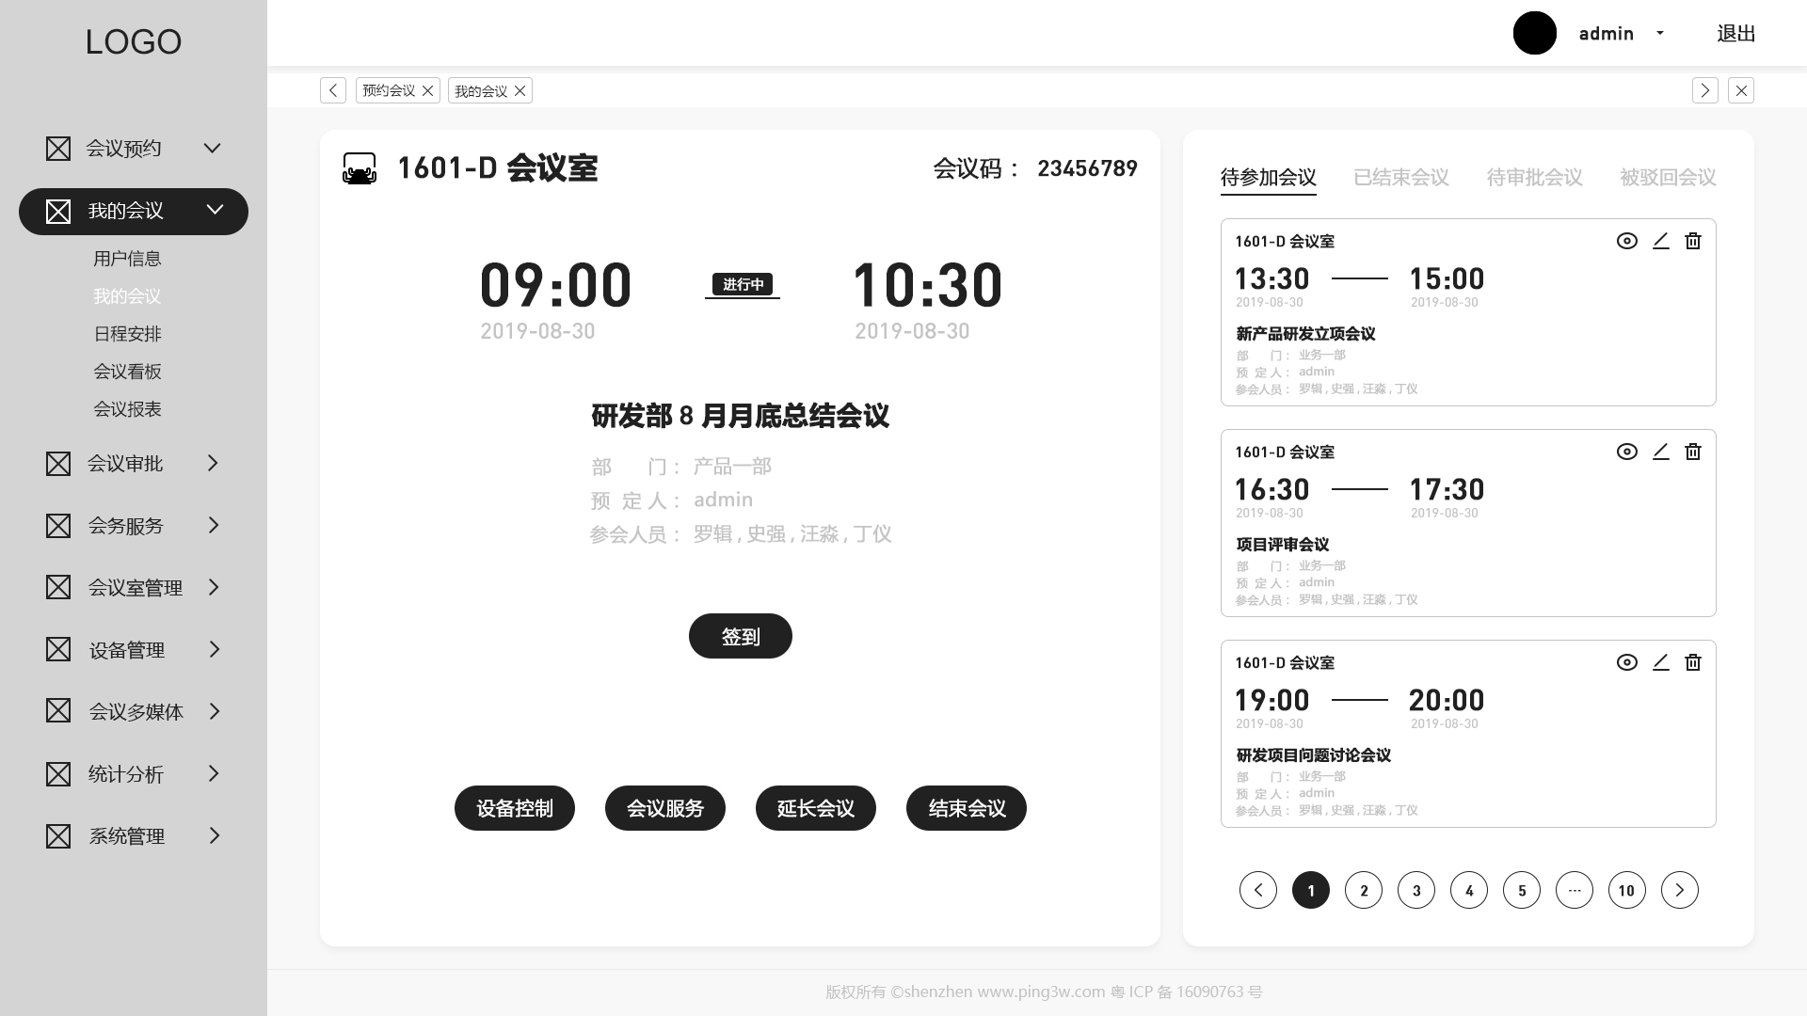Click the 会议多媒体 sidebar icon
The width and height of the screenshot is (1807, 1016).
click(58, 711)
